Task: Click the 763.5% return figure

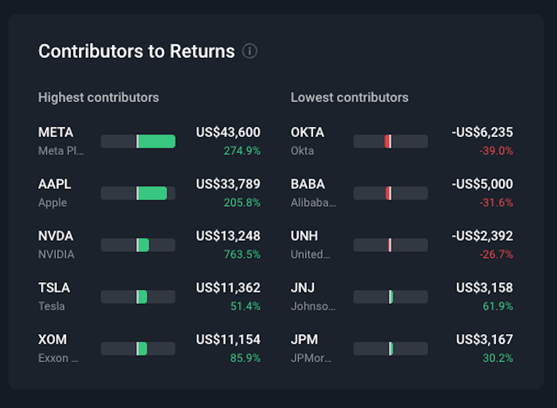Action: click(x=242, y=254)
